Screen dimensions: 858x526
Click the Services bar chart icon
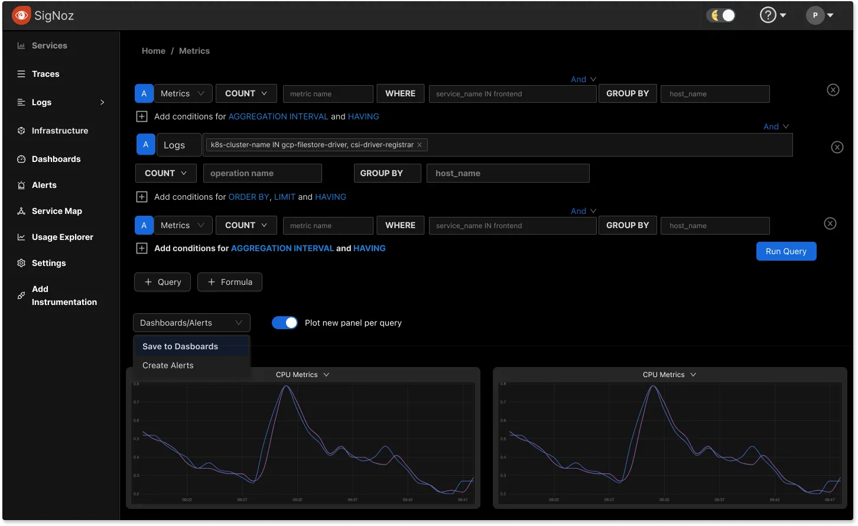pos(21,46)
